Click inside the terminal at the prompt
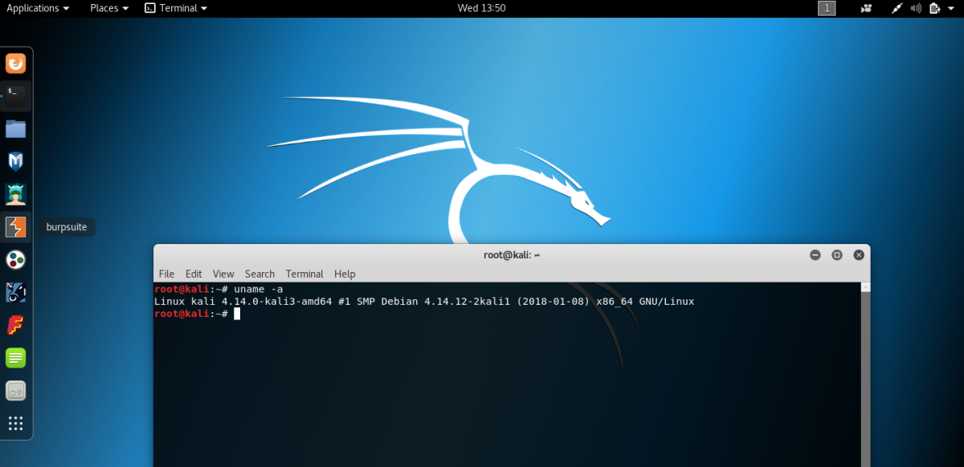 coord(239,313)
